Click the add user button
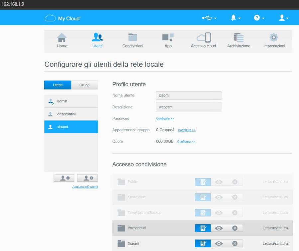The width and height of the screenshot is (299, 251). pos(87,178)
